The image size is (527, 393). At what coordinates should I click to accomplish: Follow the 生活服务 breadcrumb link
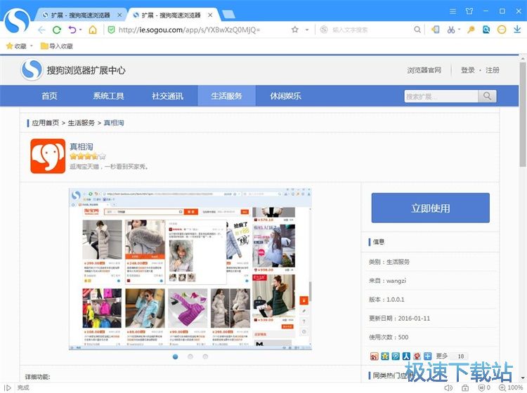(82, 123)
